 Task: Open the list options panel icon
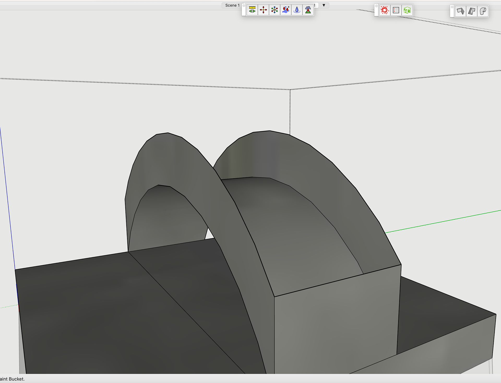[396, 10]
